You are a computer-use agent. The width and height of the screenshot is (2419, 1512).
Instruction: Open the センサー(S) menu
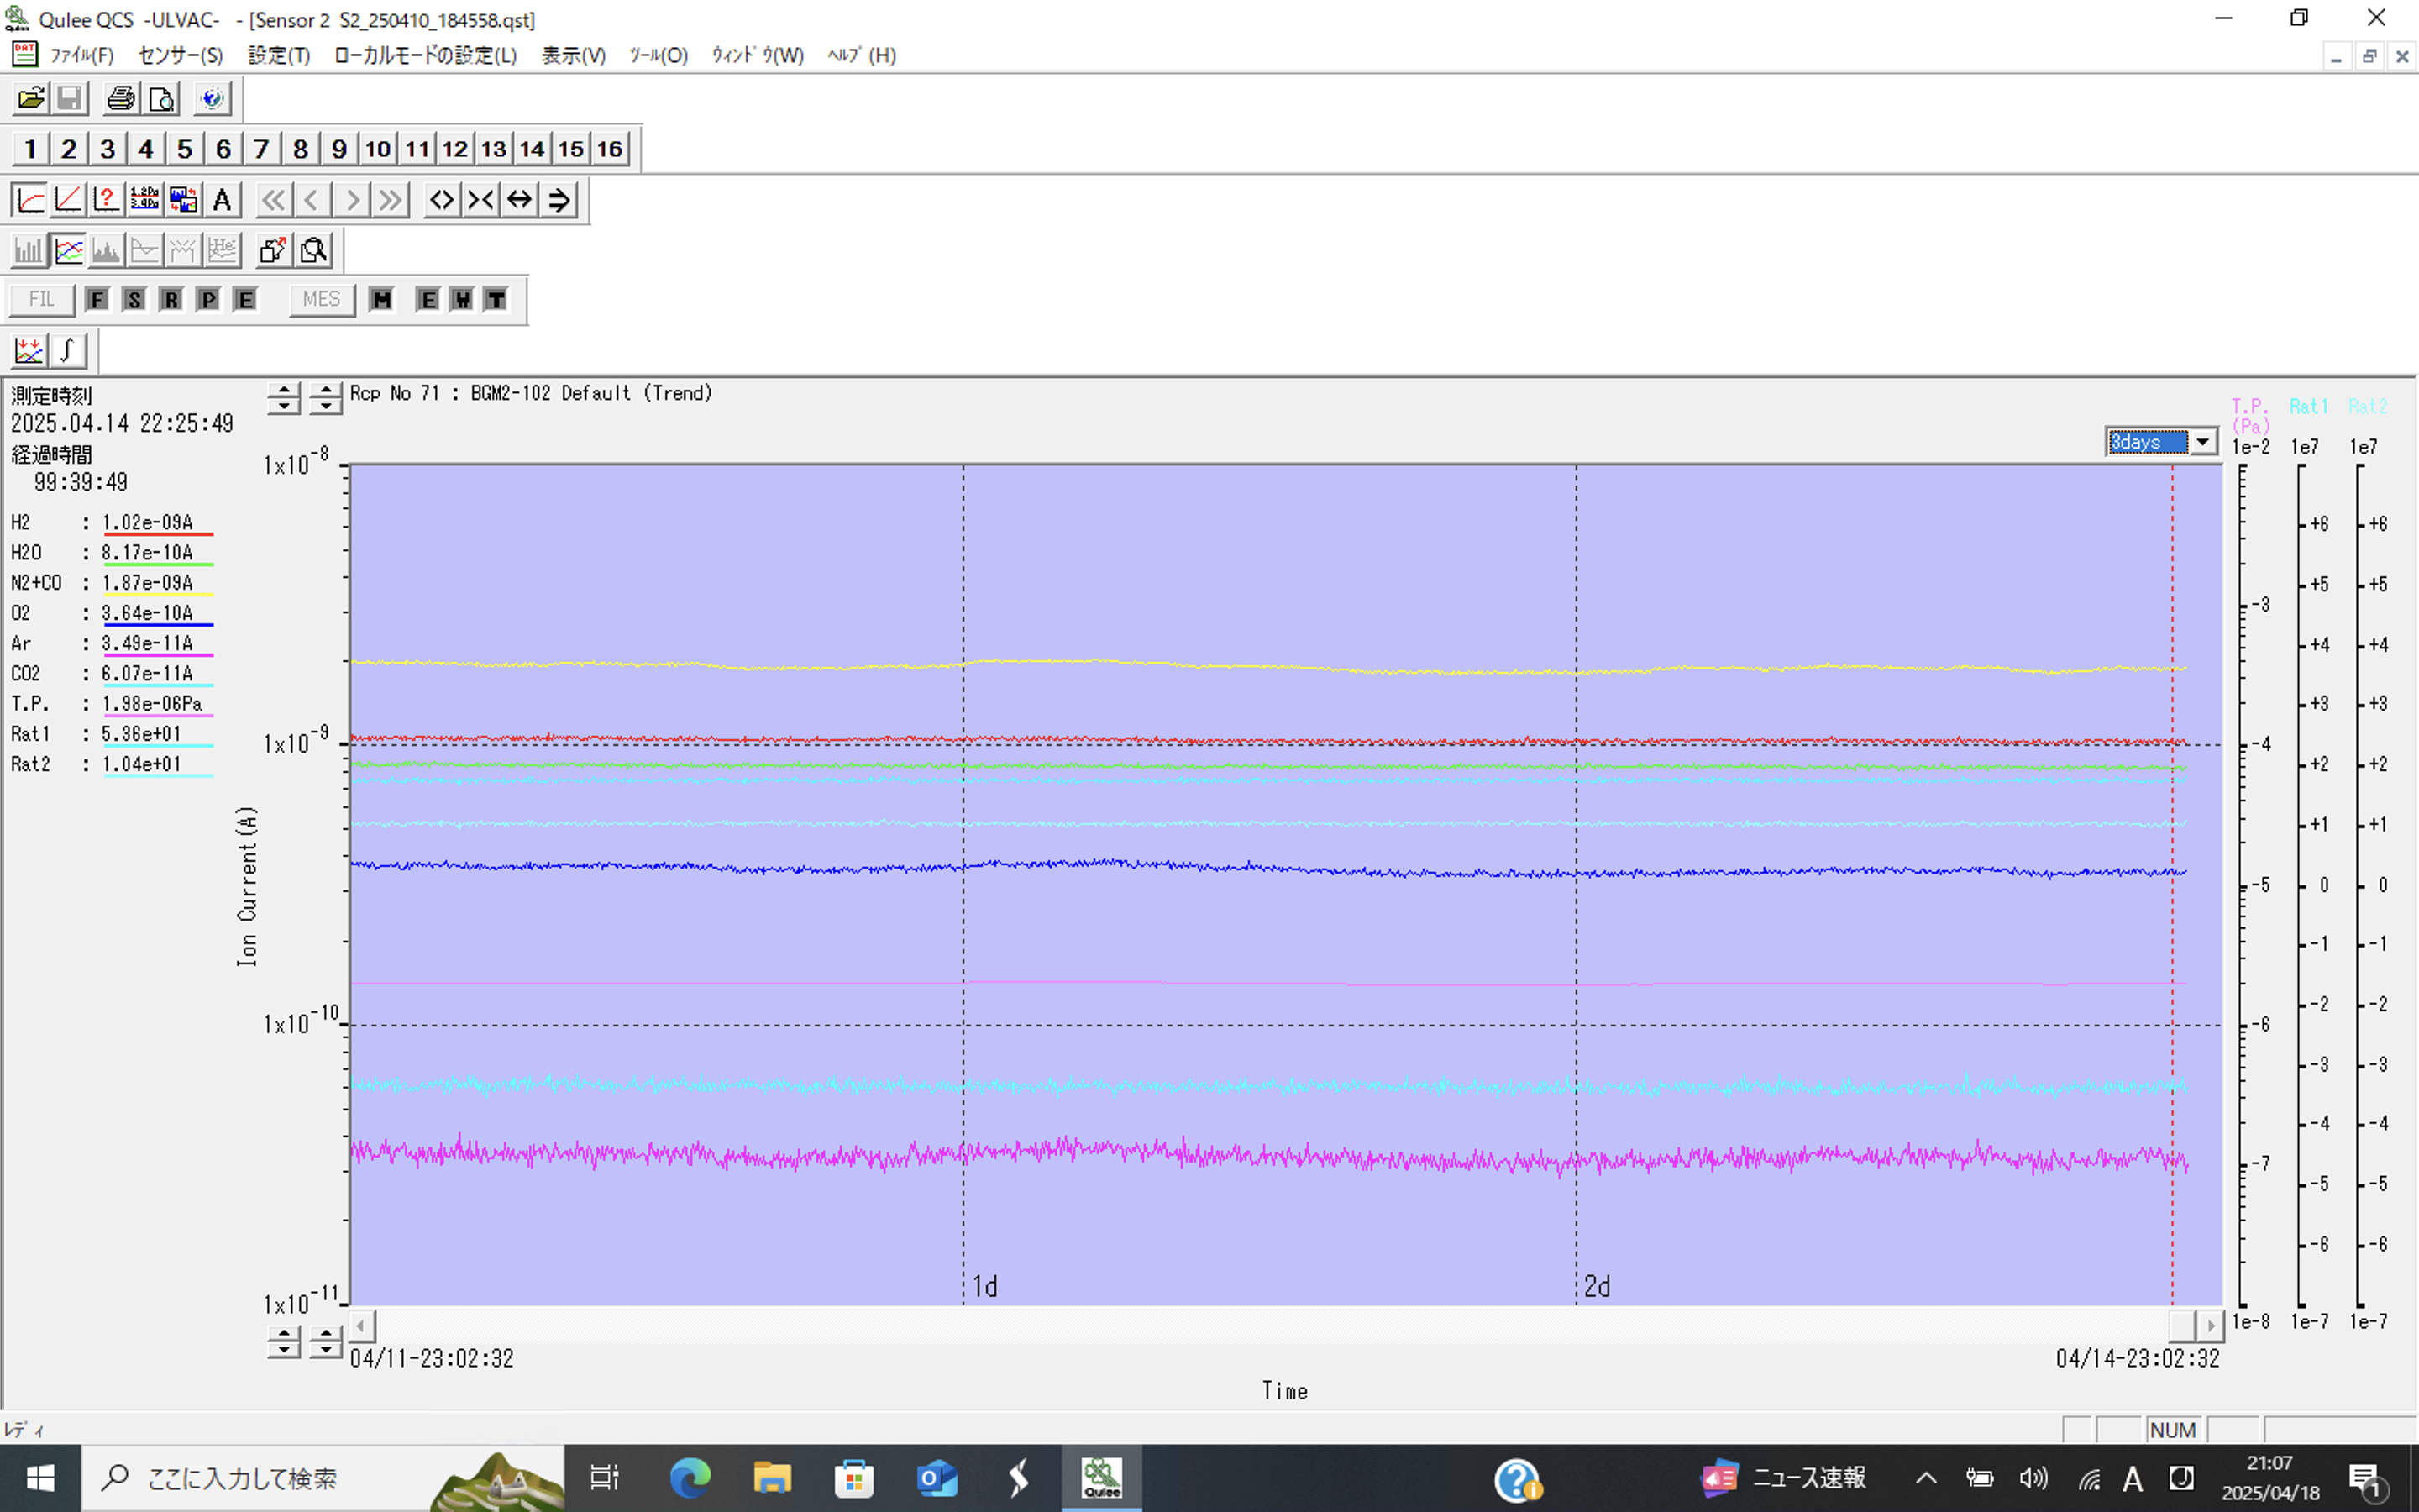pyautogui.click(x=181, y=55)
